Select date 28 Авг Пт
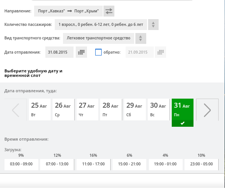This screenshot has height=189, width=225. (x=111, y=109)
